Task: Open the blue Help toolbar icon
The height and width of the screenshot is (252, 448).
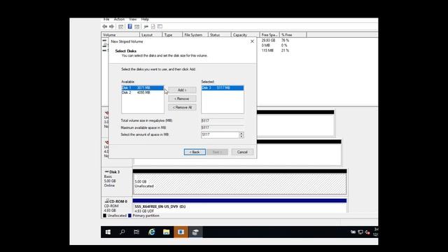Action: tap(129, 27)
